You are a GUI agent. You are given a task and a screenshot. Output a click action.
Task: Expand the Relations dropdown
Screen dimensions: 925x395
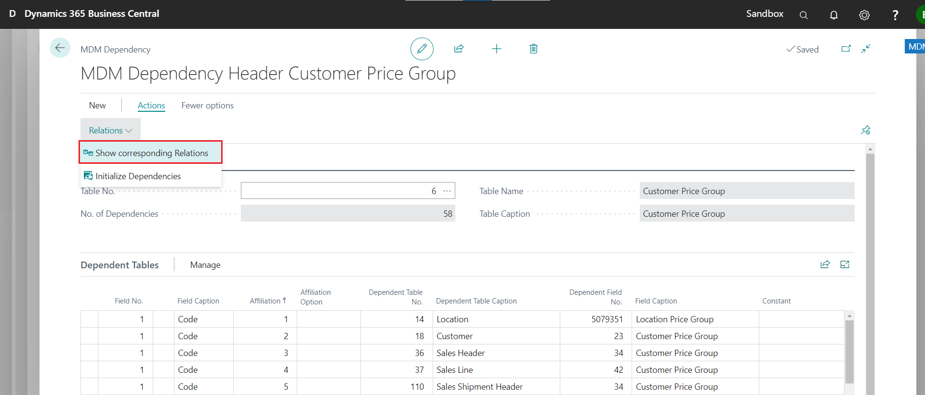(x=110, y=131)
